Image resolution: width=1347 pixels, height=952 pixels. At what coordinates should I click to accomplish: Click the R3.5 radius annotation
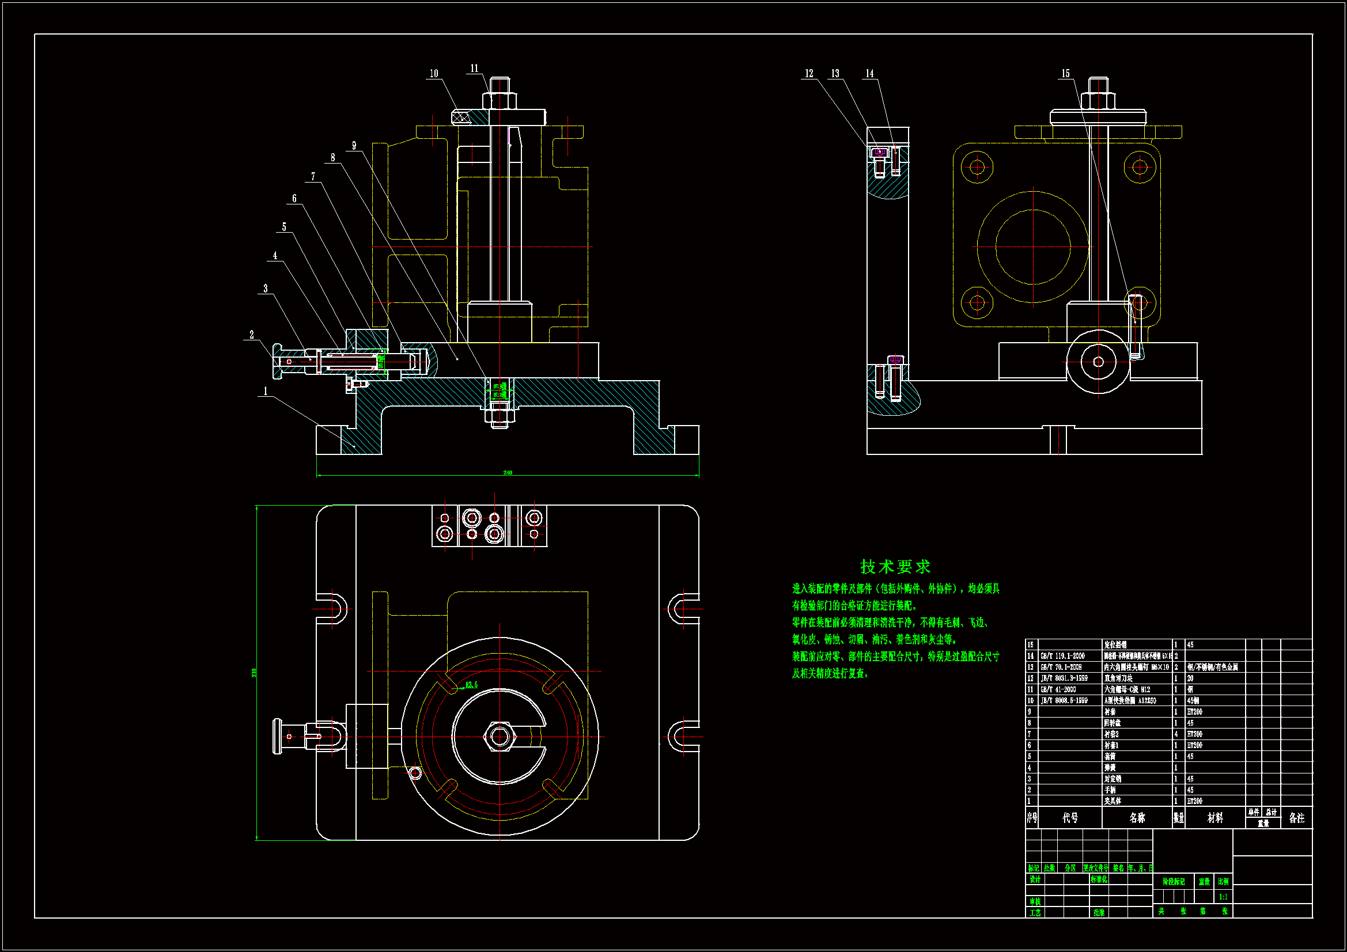472,685
